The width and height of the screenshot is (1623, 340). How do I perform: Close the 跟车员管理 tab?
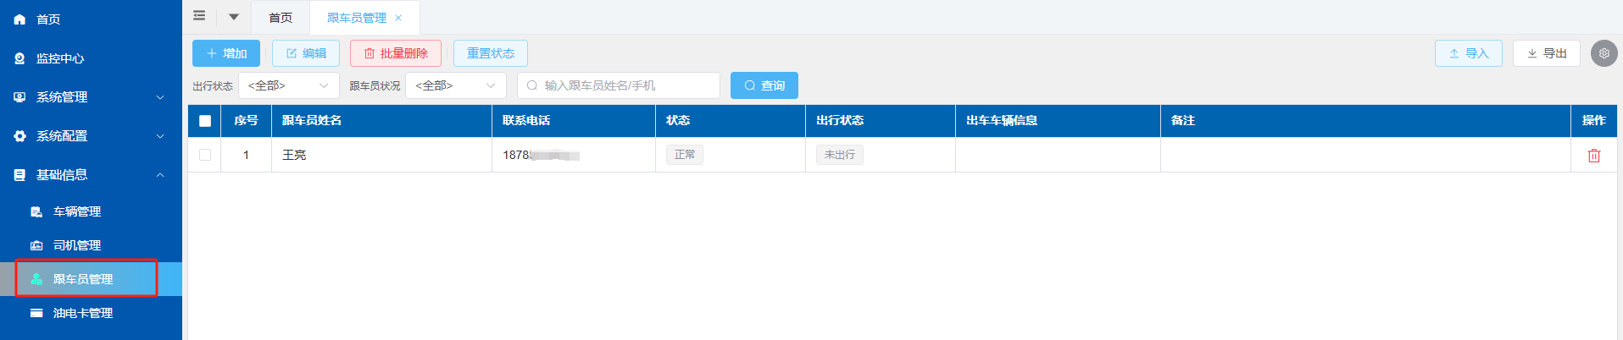point(398,18)
